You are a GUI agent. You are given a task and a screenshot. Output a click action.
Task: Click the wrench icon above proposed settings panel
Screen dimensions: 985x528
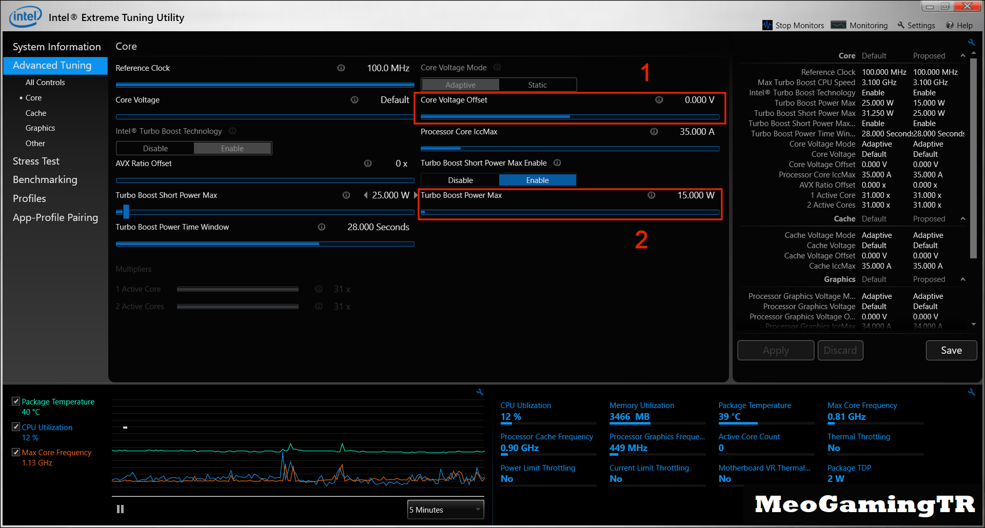pyautogui.click(x=971, y=43)
